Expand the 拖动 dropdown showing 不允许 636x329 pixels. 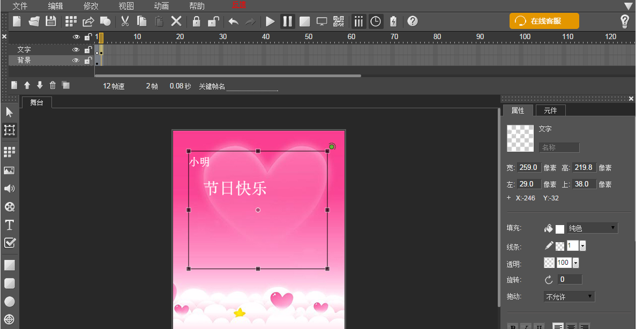coord(569,296)
